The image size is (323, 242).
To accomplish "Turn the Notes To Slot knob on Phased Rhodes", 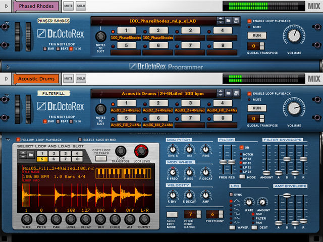I will pos(100,36).
